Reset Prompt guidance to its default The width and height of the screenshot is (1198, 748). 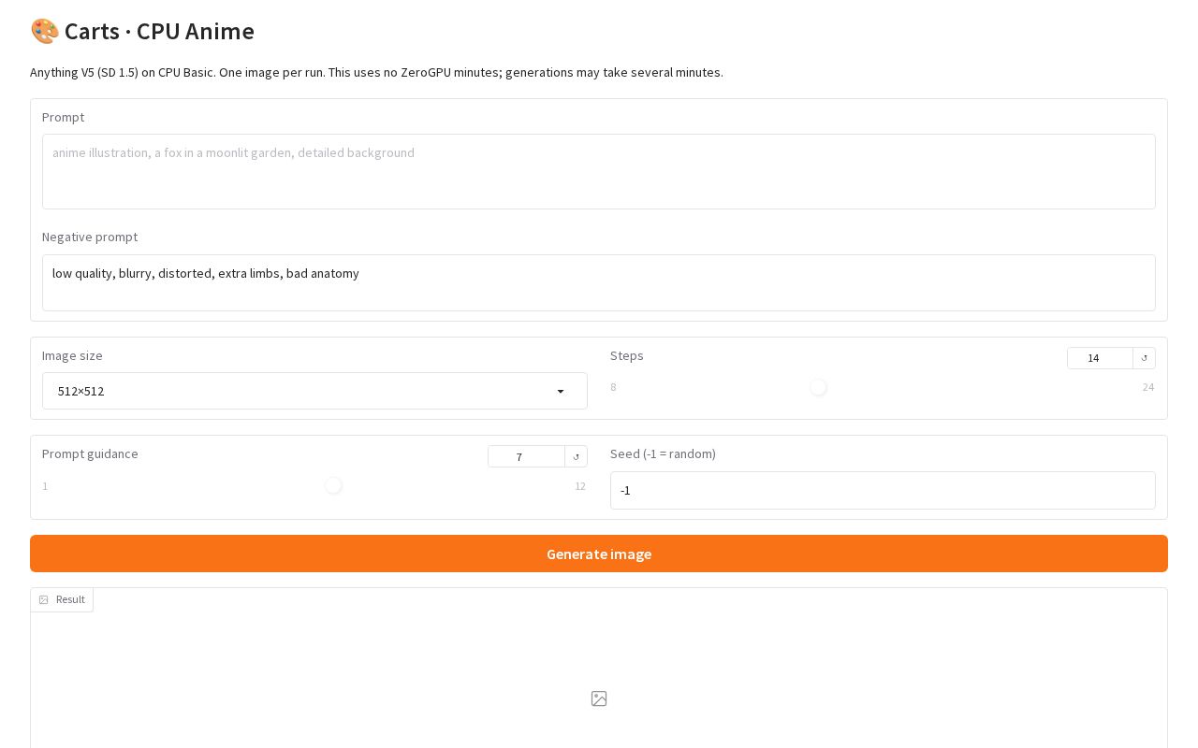576,456
